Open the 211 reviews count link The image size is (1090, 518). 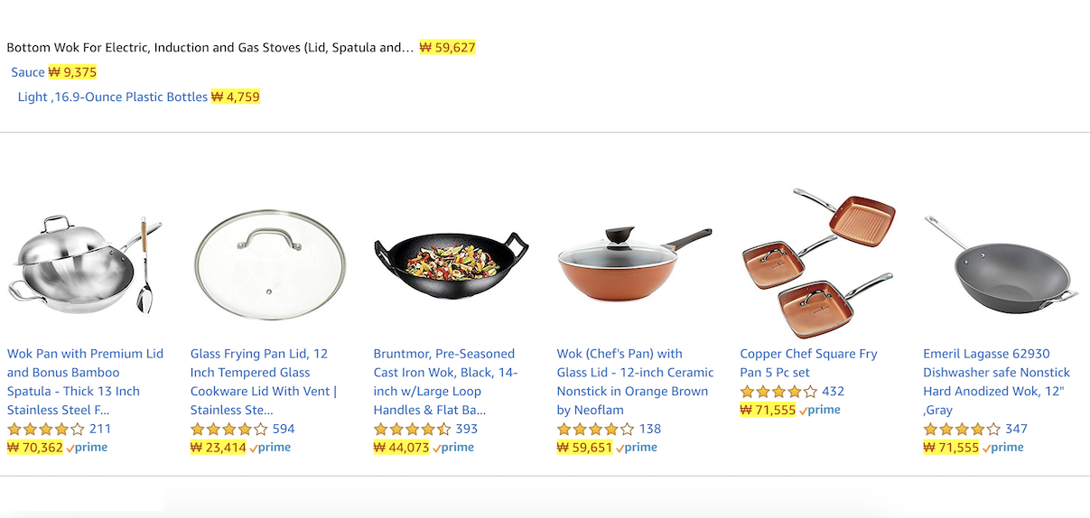[x=100, y=429]
